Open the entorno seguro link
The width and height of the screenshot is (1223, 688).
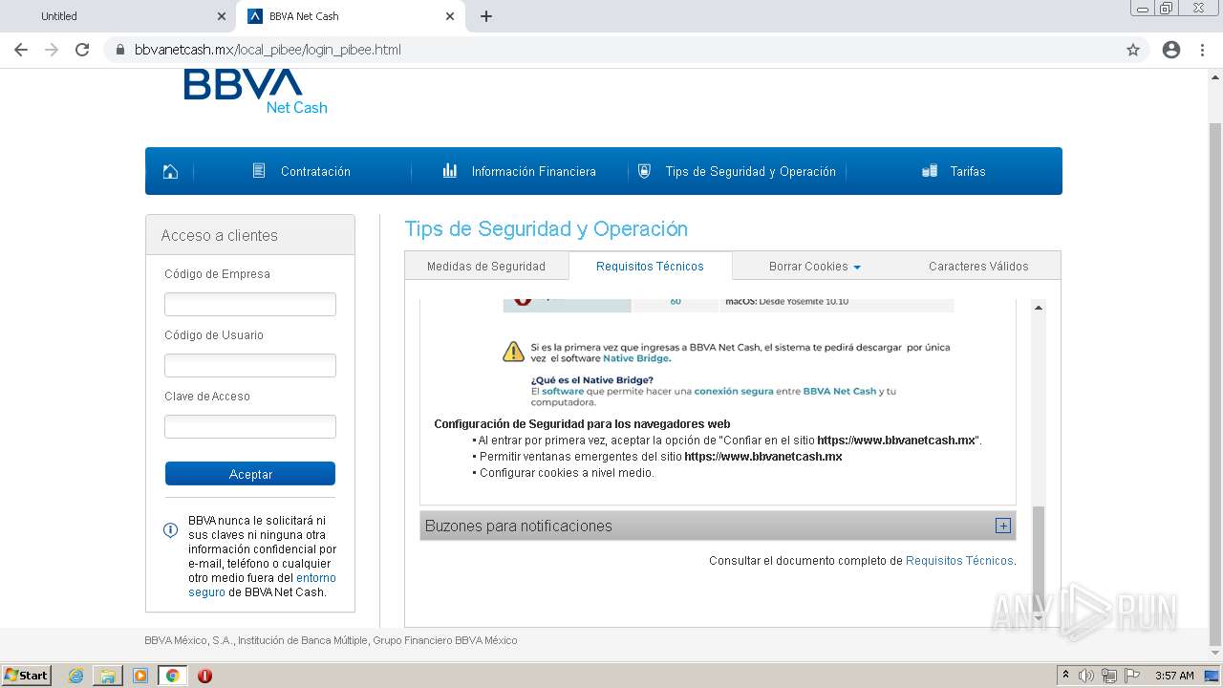(x=262, y=585)
